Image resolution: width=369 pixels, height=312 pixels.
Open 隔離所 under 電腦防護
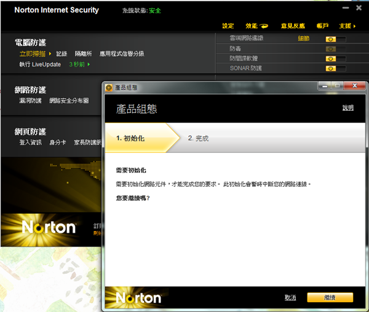coord(83,54)
